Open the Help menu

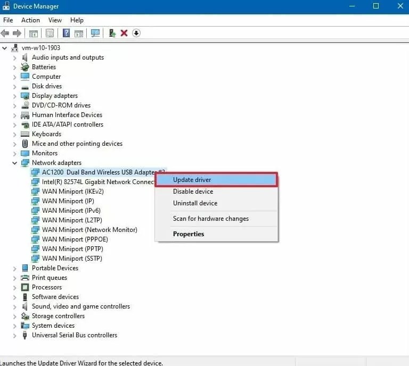[x=77, y=20]
